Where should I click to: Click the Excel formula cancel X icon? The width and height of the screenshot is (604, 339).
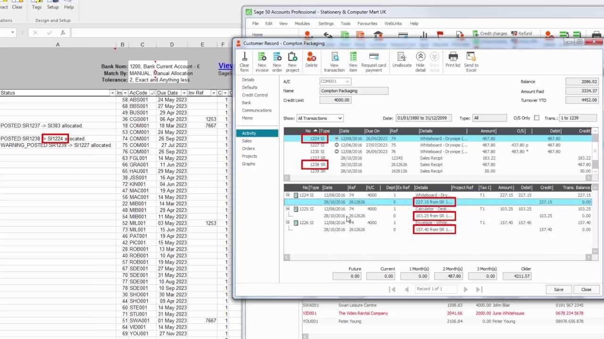point(35,33)
